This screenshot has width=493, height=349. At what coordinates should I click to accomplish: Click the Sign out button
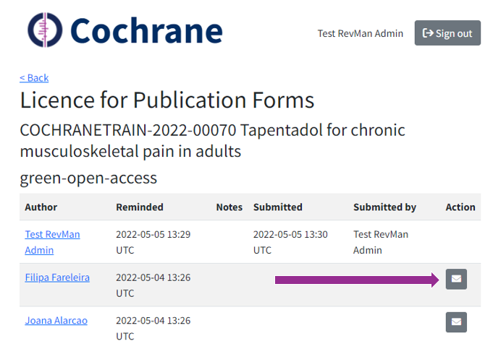click(447, 33)
